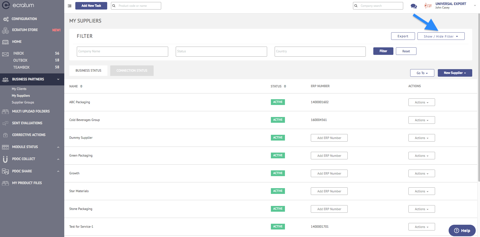Click the PDOC Share icon
480x237 pixels.
pos(5,171)
